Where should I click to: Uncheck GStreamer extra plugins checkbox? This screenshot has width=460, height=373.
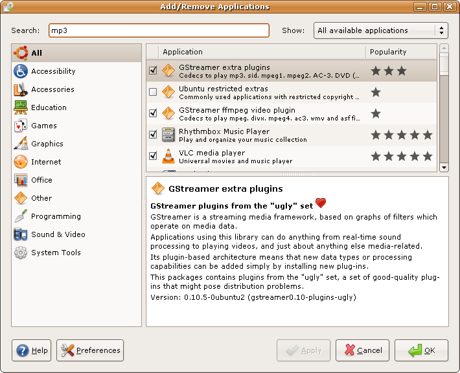point(153,71)
